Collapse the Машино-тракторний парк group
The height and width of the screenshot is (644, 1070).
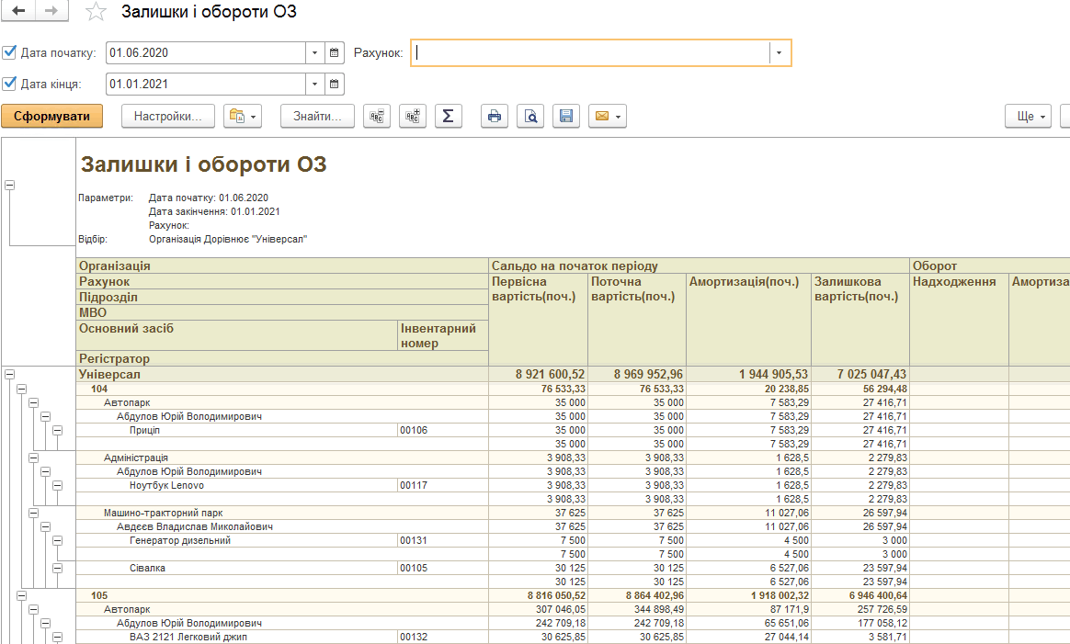coord(33,513)
